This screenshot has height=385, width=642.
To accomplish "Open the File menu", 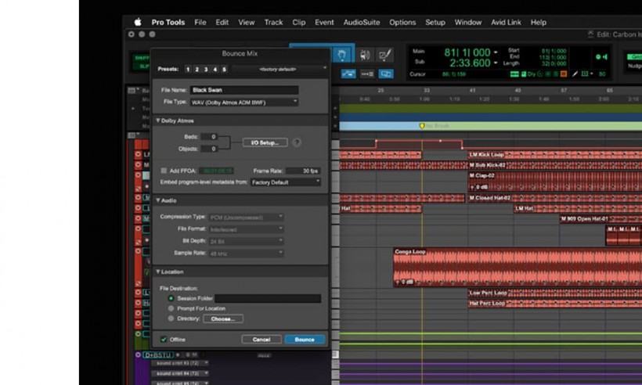I will tap(200, 22).
